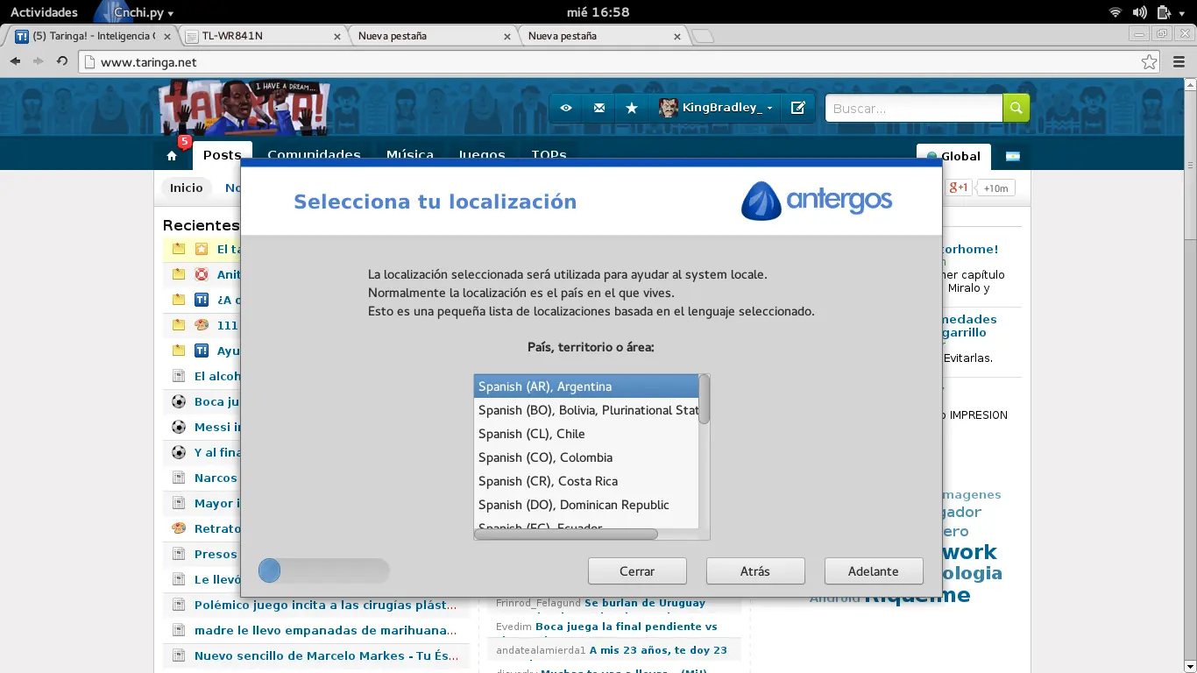This screenshot has width=1197, height=673.
Task: Click the star favorites icon in header
Action: pyautogui.click(x=632, y=108)
